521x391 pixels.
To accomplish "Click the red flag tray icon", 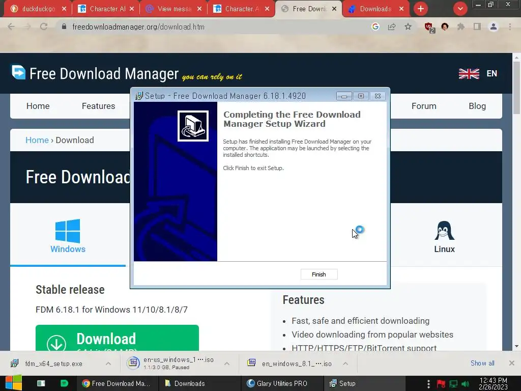I will (441, 384).
